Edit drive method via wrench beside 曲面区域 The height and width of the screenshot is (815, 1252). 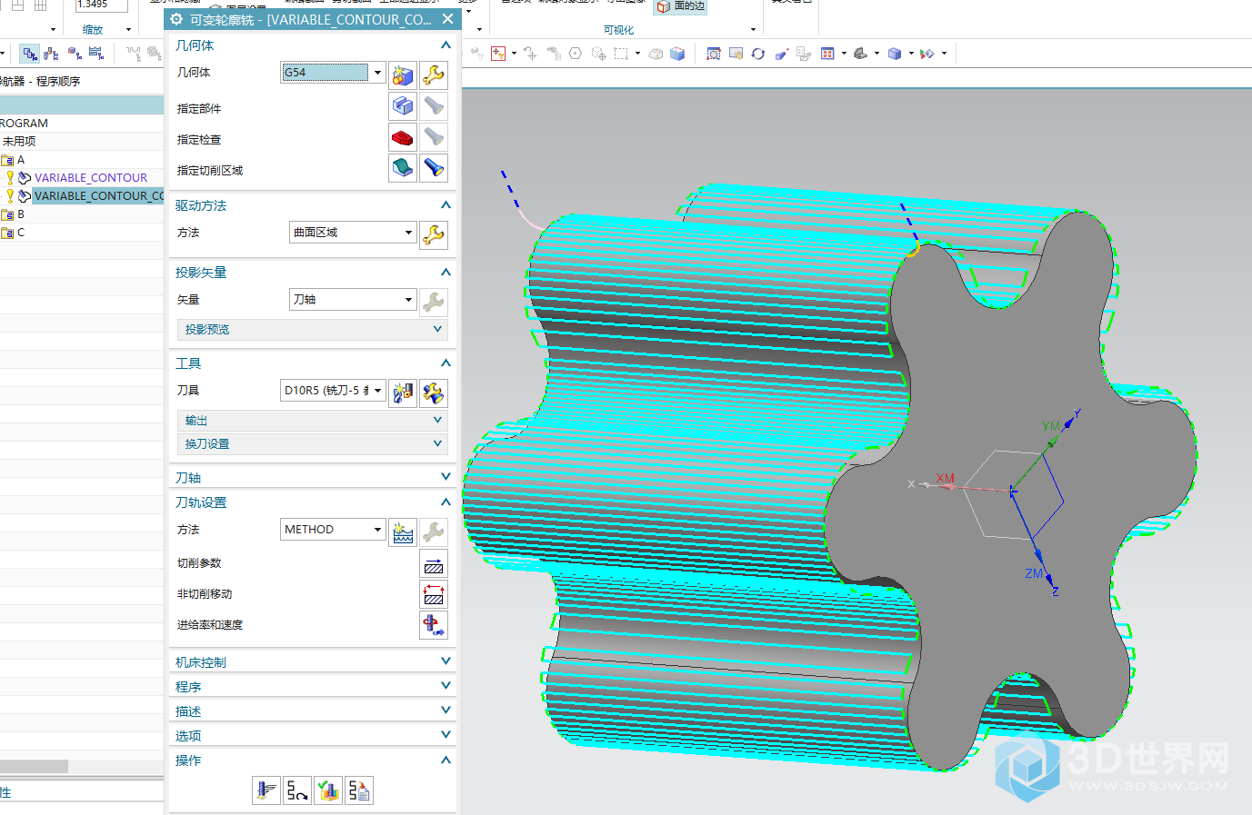(434, 235)
